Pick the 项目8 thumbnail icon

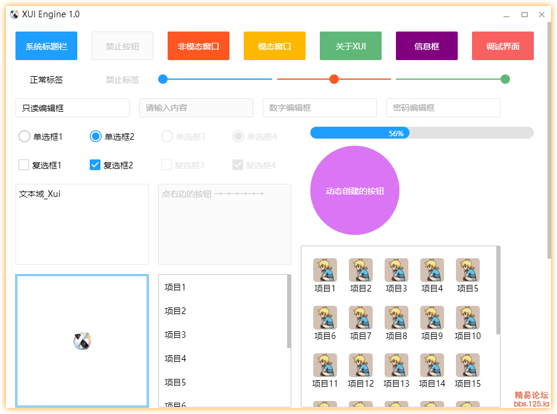[x=396, y=318]
